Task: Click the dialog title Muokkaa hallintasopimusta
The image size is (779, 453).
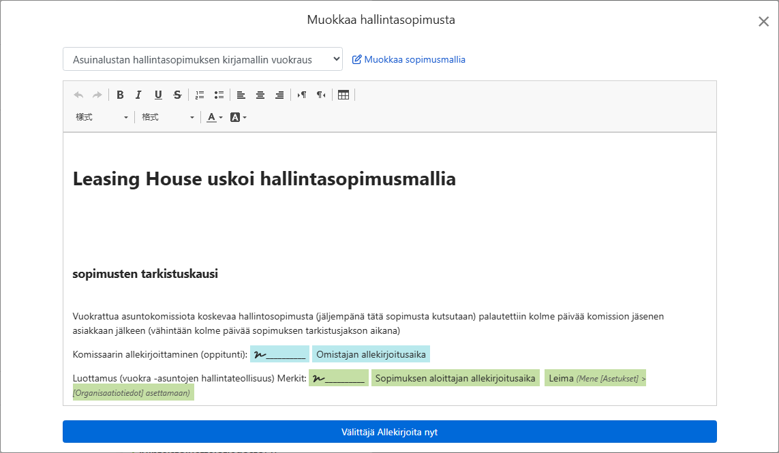Action: click(x=381, y=20)
